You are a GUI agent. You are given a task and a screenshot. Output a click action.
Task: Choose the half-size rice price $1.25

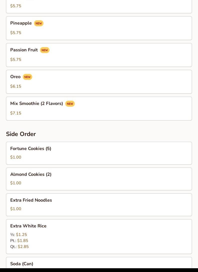coord(21,235)
